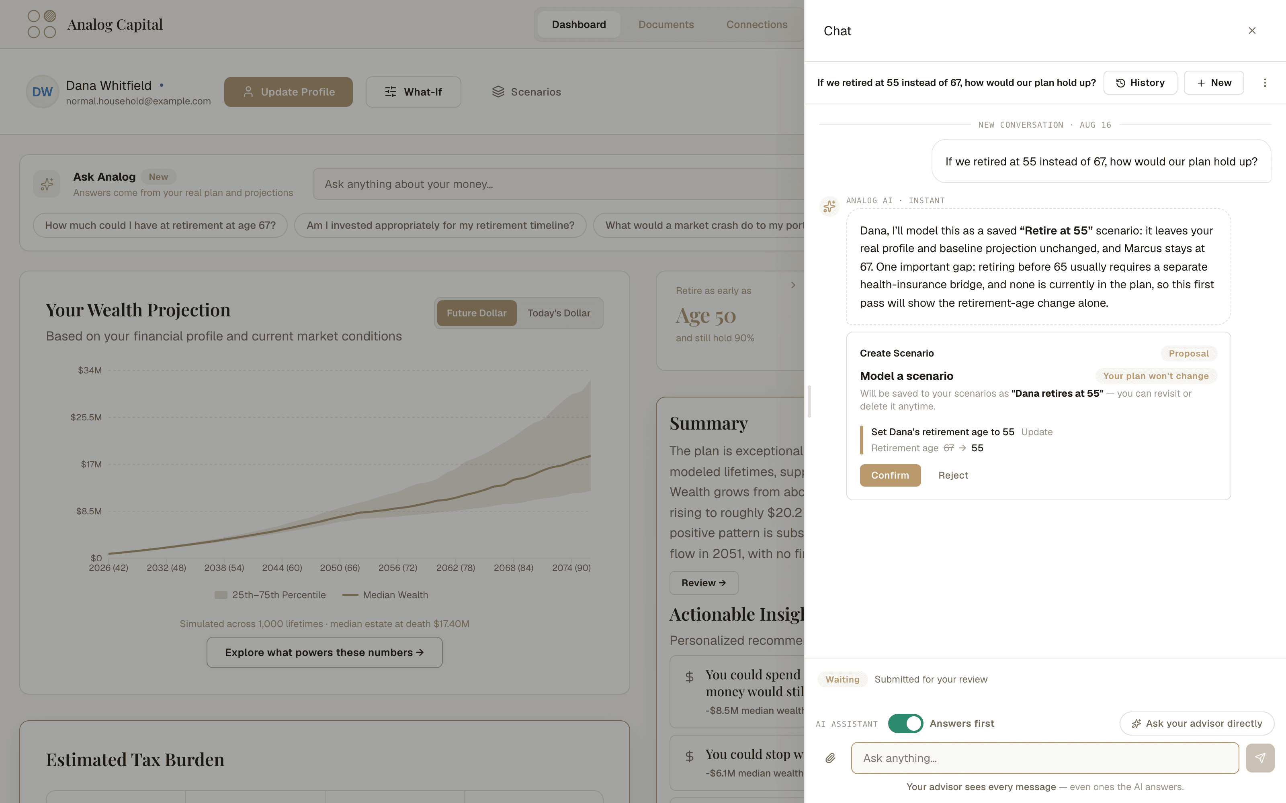Click dollar icon beside 'You could stop'
Viewport: 1286px width, 803px height.
point(689,756)
